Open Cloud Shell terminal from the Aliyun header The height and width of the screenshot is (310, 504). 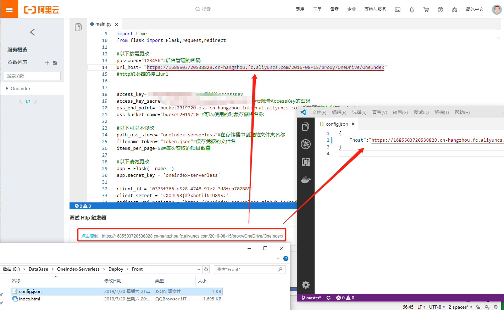(x=398, y=10)
